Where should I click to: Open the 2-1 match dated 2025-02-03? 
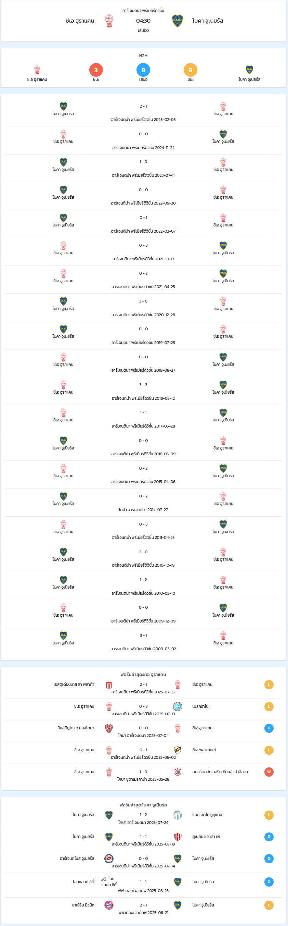pos(143,112)
